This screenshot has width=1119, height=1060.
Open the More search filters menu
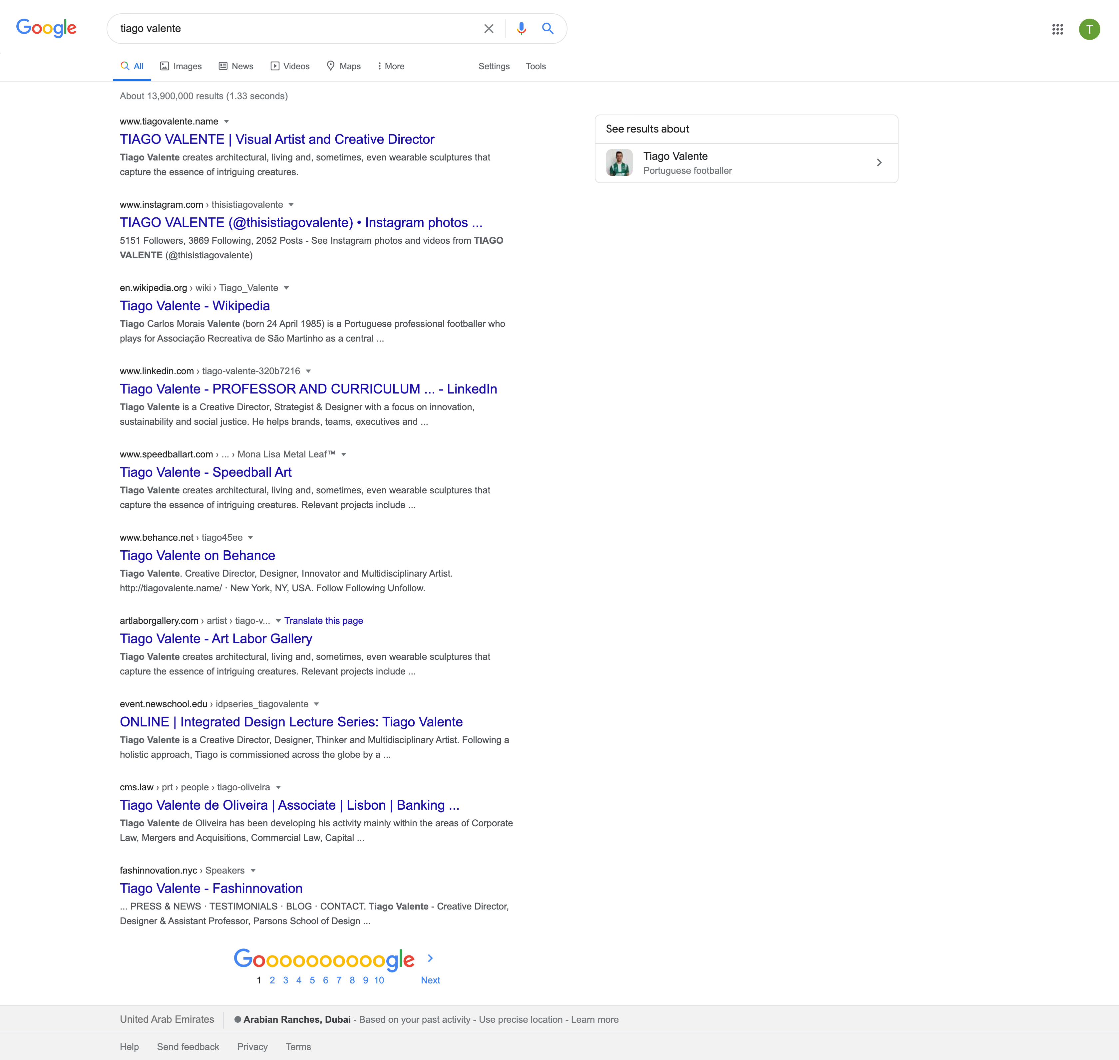pos(391,66)
